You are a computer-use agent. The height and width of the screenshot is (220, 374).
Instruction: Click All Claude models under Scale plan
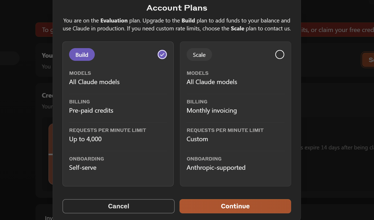click(212, 82)
